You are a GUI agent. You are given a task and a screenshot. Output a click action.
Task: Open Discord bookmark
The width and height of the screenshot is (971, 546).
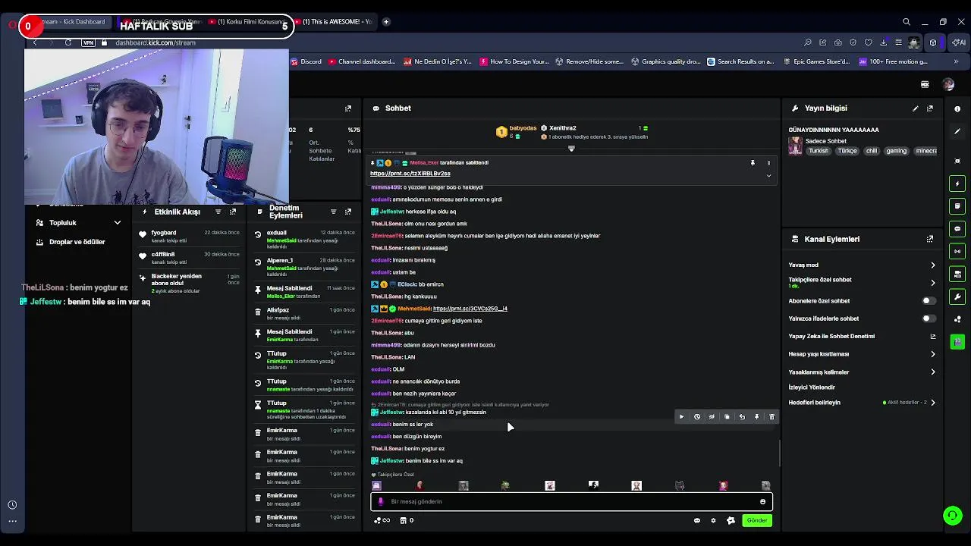306,61
